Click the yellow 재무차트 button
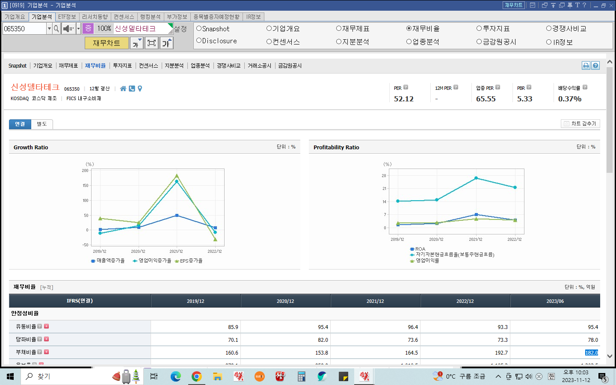Viewport: 616px width, 385px height. 107,43
